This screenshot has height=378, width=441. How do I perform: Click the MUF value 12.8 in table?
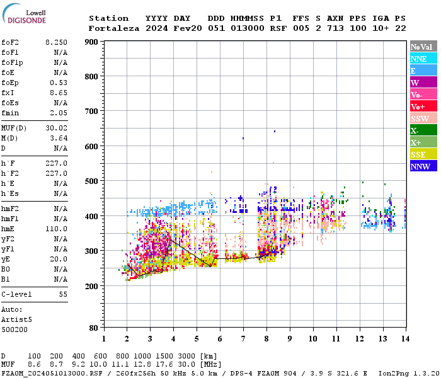tap(142, 365)
